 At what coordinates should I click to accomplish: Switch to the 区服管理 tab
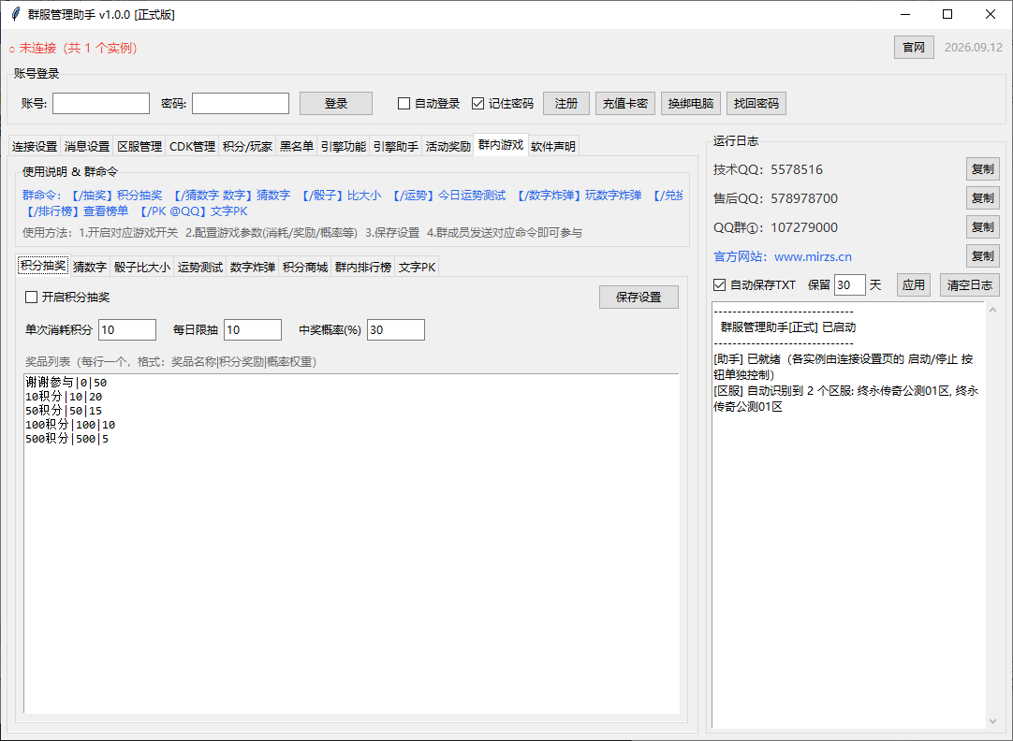(139, 147)
